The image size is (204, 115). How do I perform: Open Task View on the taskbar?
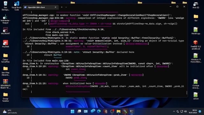[x=79, y=111]
